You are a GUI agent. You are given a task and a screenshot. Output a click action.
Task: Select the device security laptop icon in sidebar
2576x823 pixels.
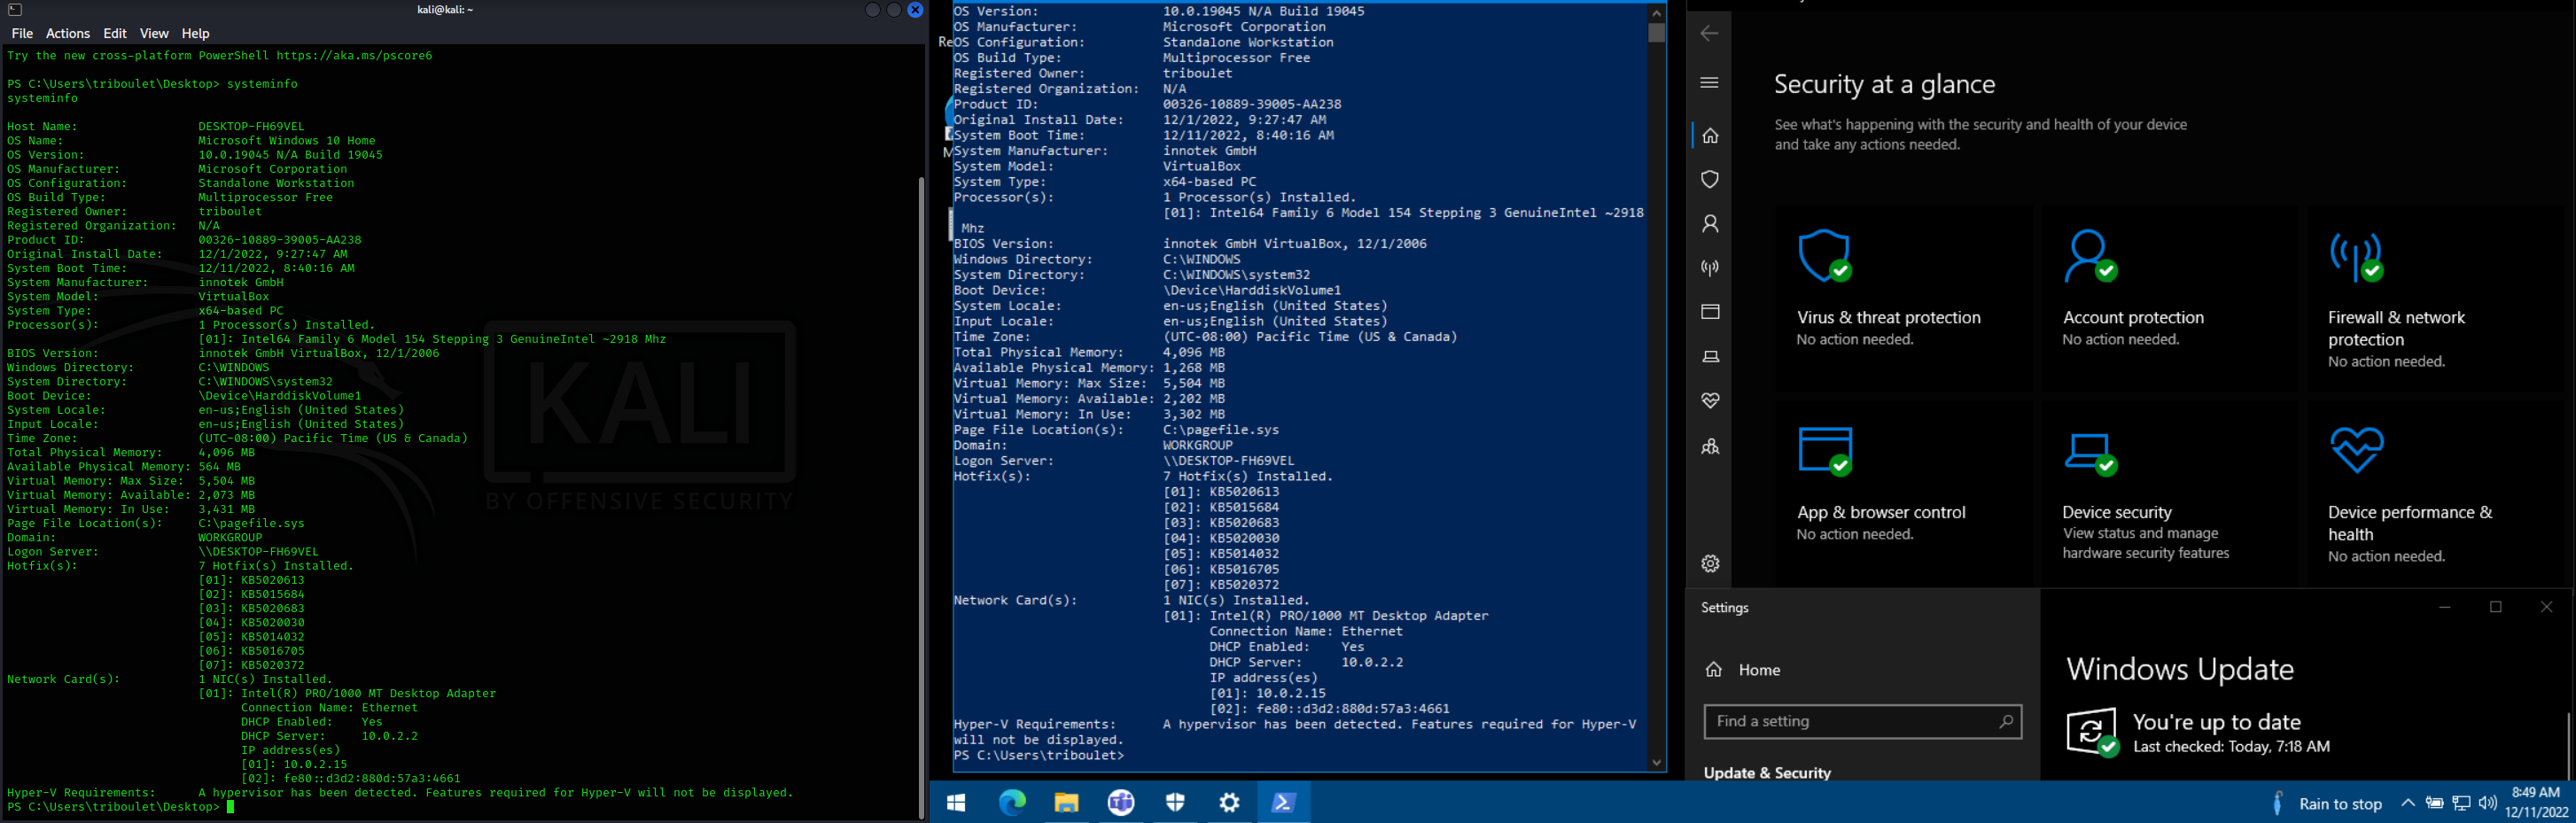pyautogui.click(x=1710, y=356)
